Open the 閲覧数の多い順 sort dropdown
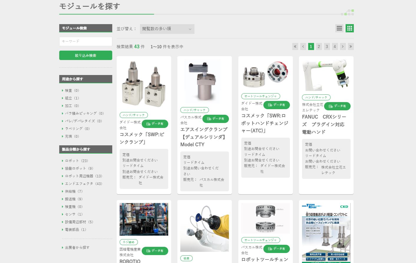The height and width of the screenshot is (263, 416). click(167, 29)
